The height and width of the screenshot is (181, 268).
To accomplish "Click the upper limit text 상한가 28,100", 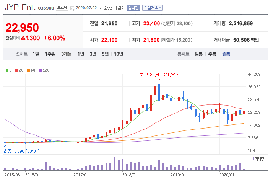I will click(x=177, y=23).
